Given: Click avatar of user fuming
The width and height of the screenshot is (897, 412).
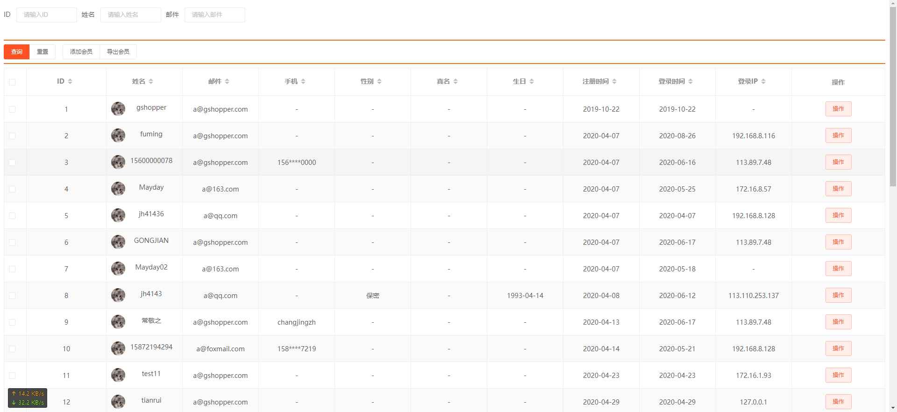Looking at the screenshot, I should 118,135.
